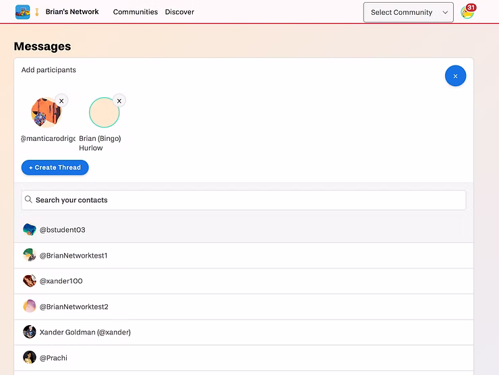This screenshot has height=375, width=499.
Task: Click the Brian's Network title link
Action: [x=72, y=12]
